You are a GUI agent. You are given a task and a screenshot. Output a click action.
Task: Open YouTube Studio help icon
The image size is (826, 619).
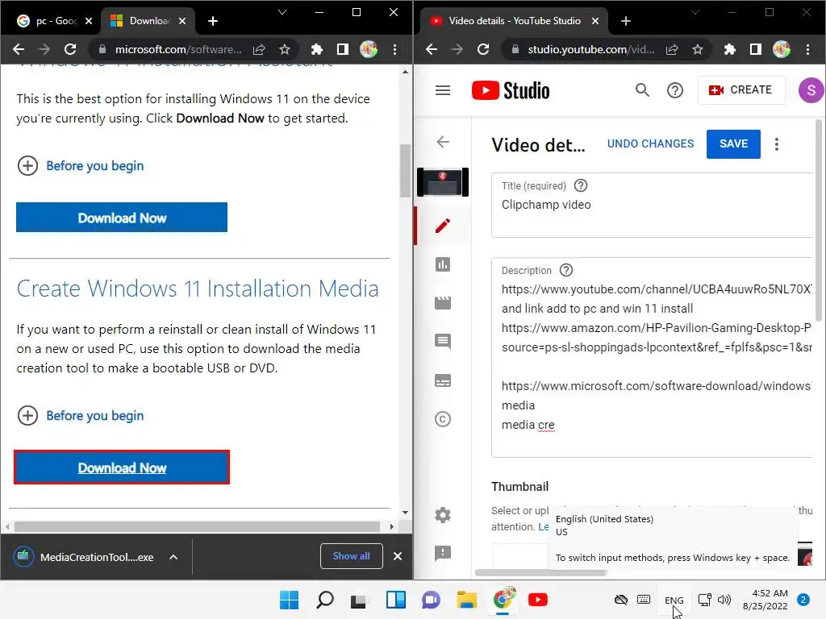click(x=675, y=90)
